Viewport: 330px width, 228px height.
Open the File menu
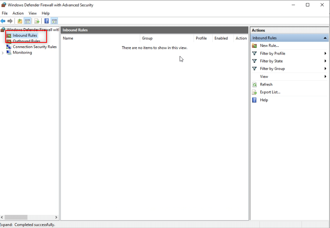[x=5, y=13]
